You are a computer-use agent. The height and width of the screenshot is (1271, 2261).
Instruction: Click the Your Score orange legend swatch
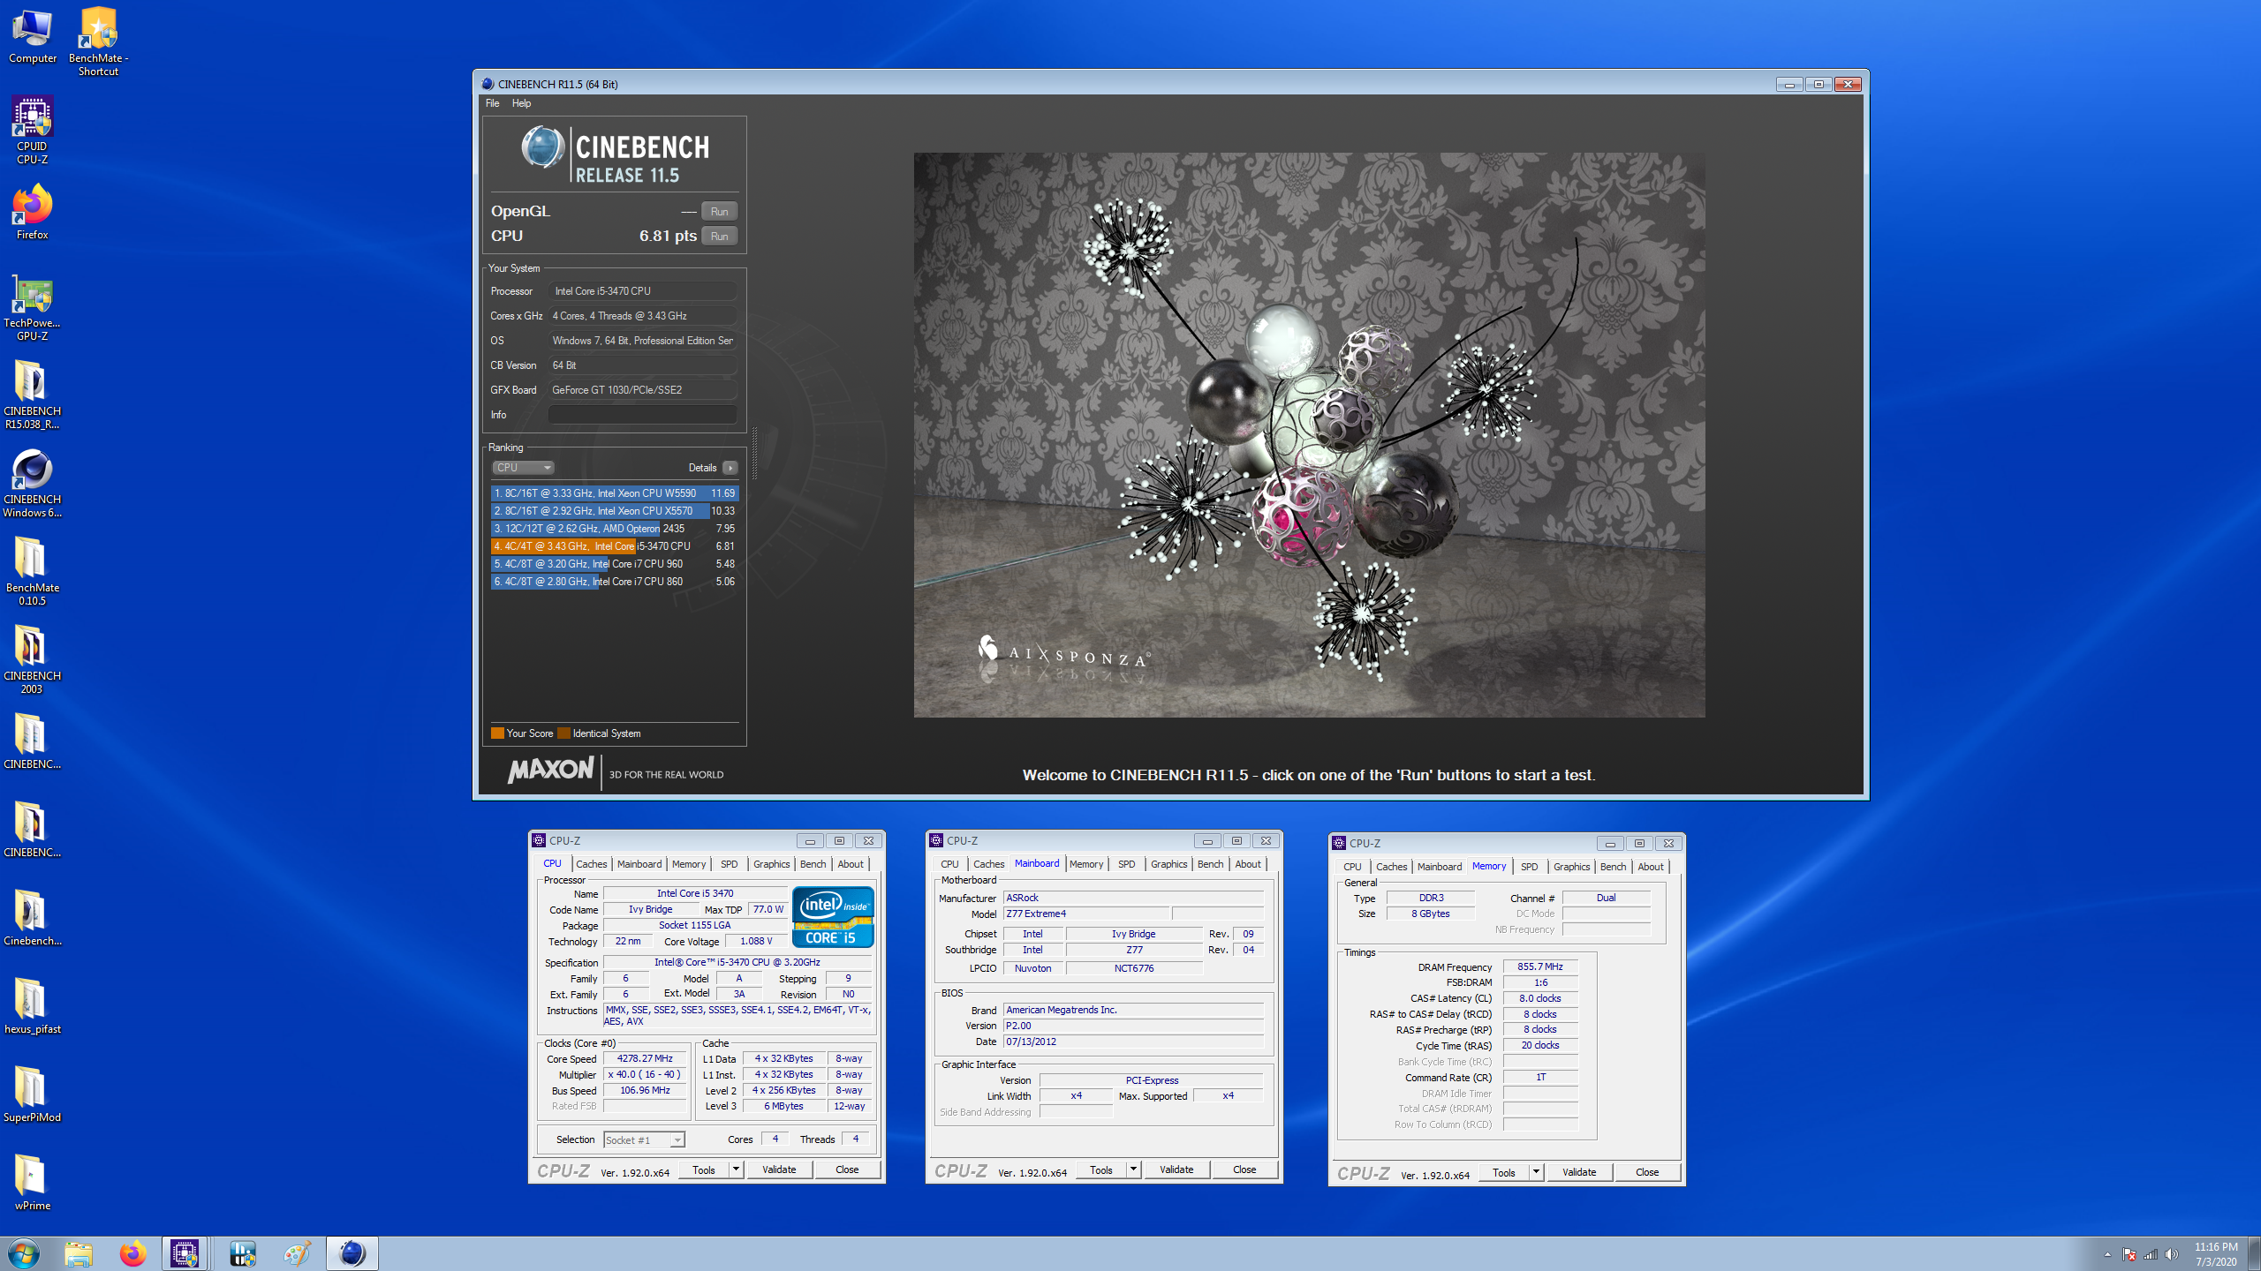click(x=497, y=733)
